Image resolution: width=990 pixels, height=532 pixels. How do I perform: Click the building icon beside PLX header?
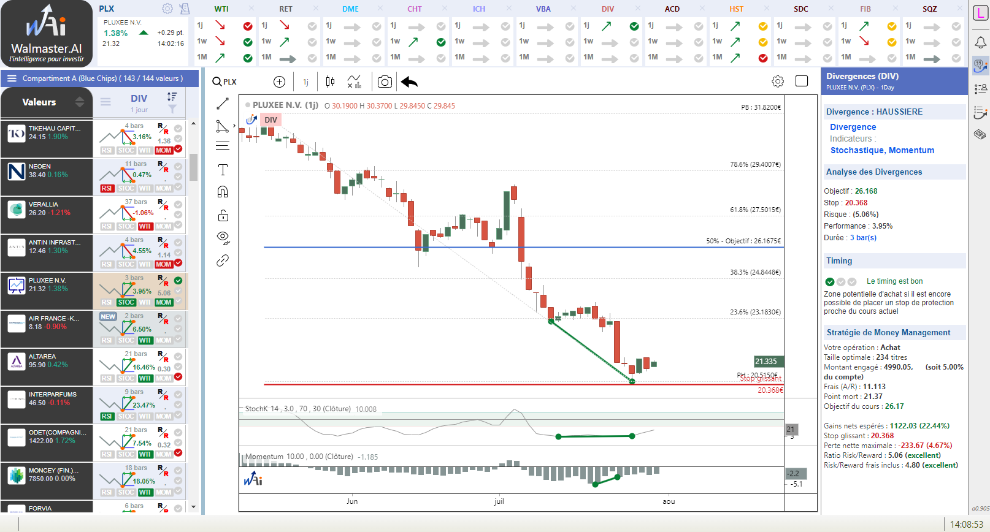coord(184,9)
